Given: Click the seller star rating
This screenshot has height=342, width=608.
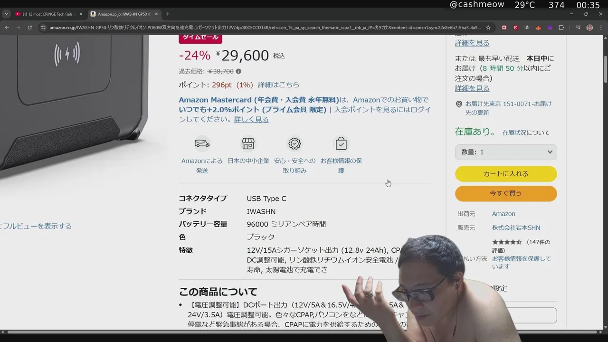Looking at the screenshot, I should [x=507, y=242].
